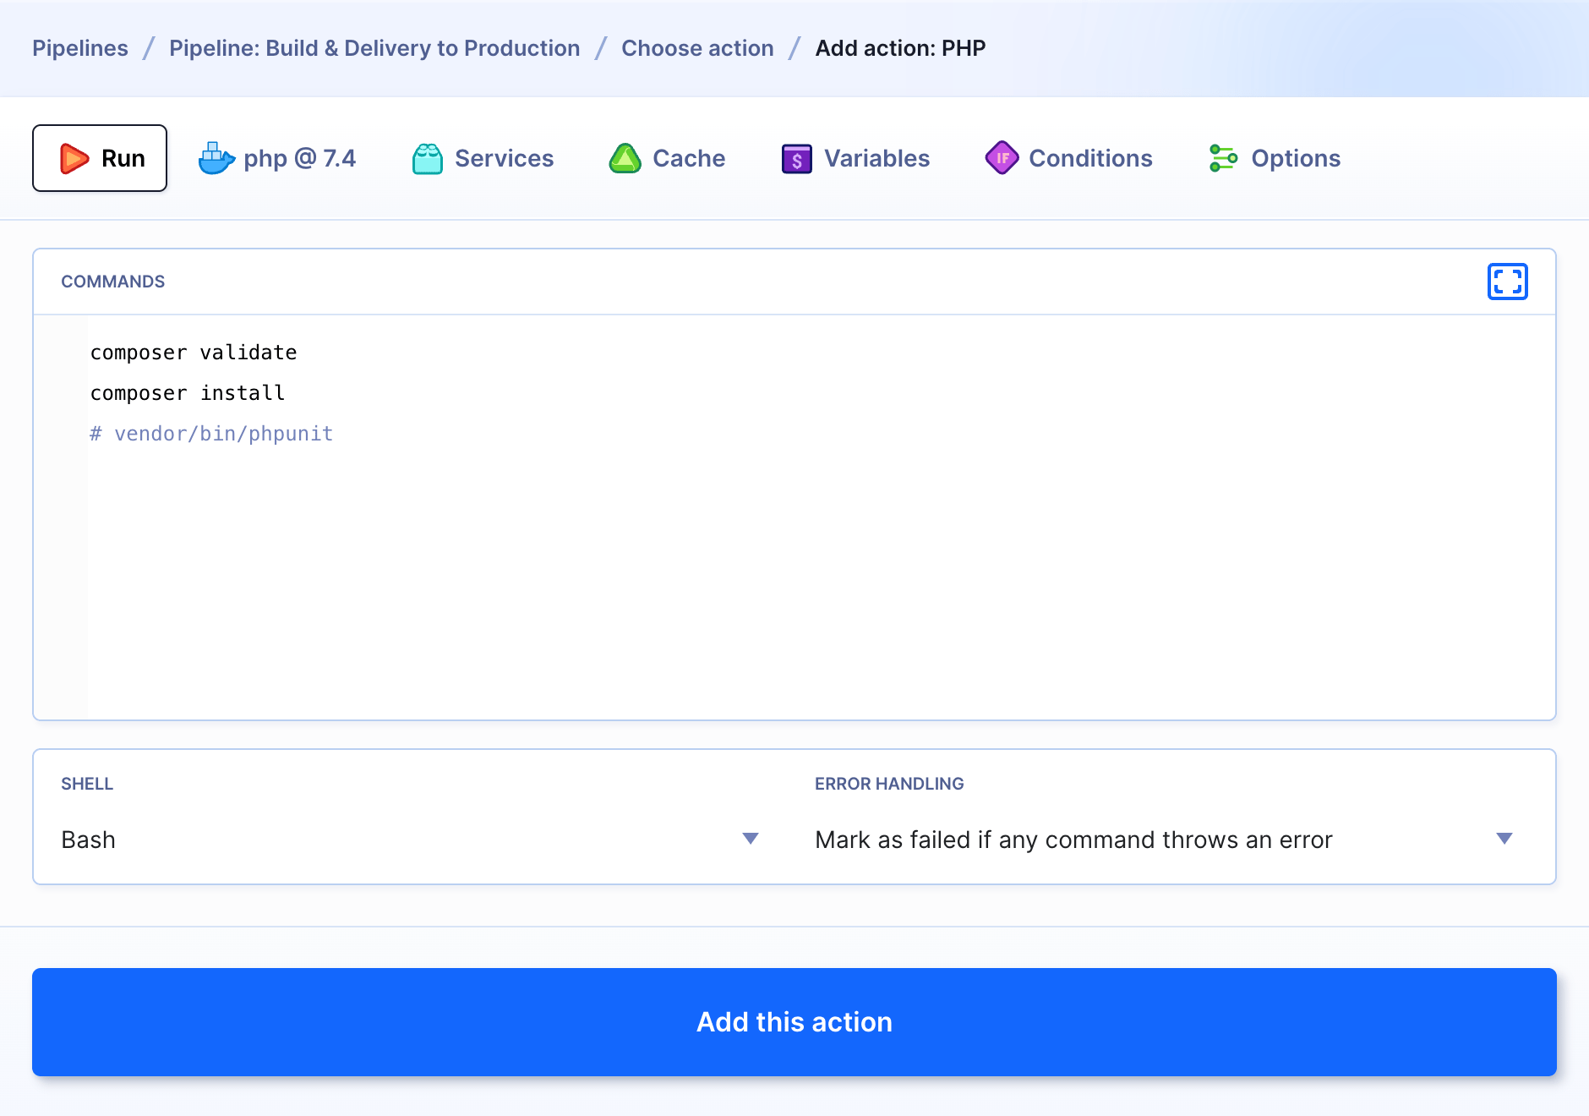Click the Error Handling dropdown arrow
Viewport: 1589px width, 1116px height.
click(x=1504, y=839)
